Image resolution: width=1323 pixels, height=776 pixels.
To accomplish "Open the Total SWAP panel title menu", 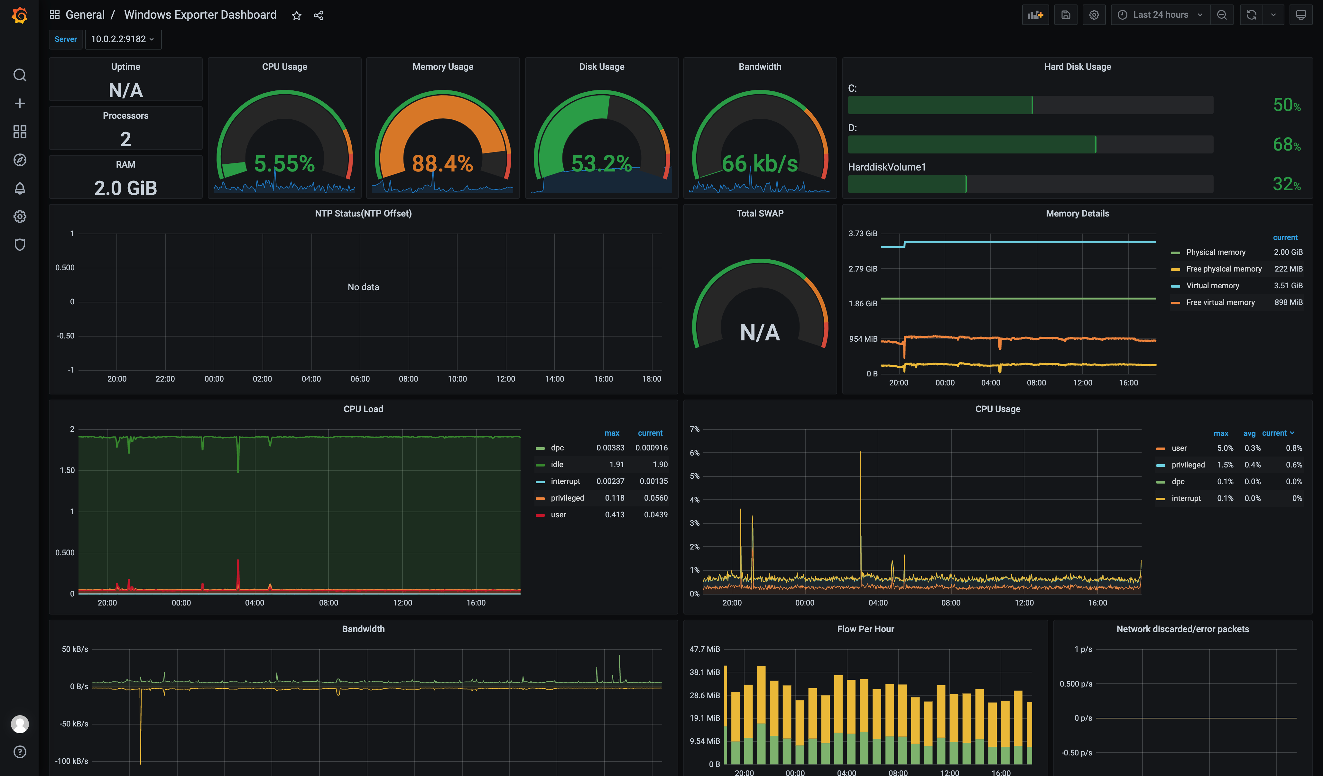I will [x=760, y=213].
